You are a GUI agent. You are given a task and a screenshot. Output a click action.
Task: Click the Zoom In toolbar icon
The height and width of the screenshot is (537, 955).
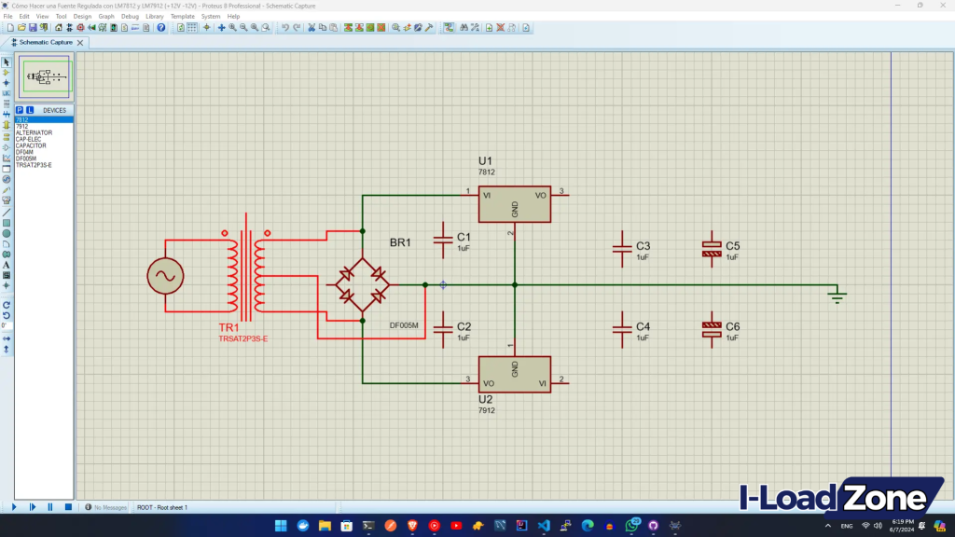pyautogui.click(x=232, y=28)
